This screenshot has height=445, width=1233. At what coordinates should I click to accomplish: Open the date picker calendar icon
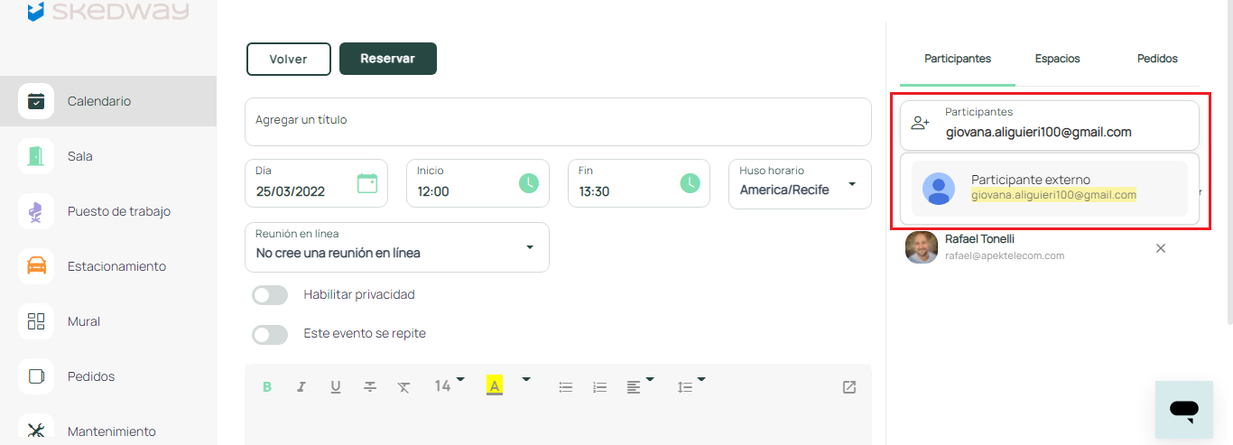(367, 183)
